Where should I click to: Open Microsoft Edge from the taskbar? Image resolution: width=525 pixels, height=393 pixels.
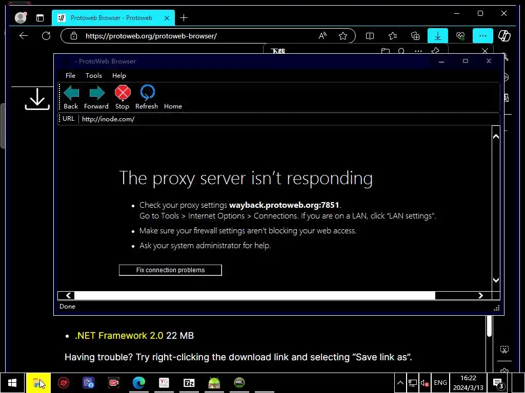point(138,383)
